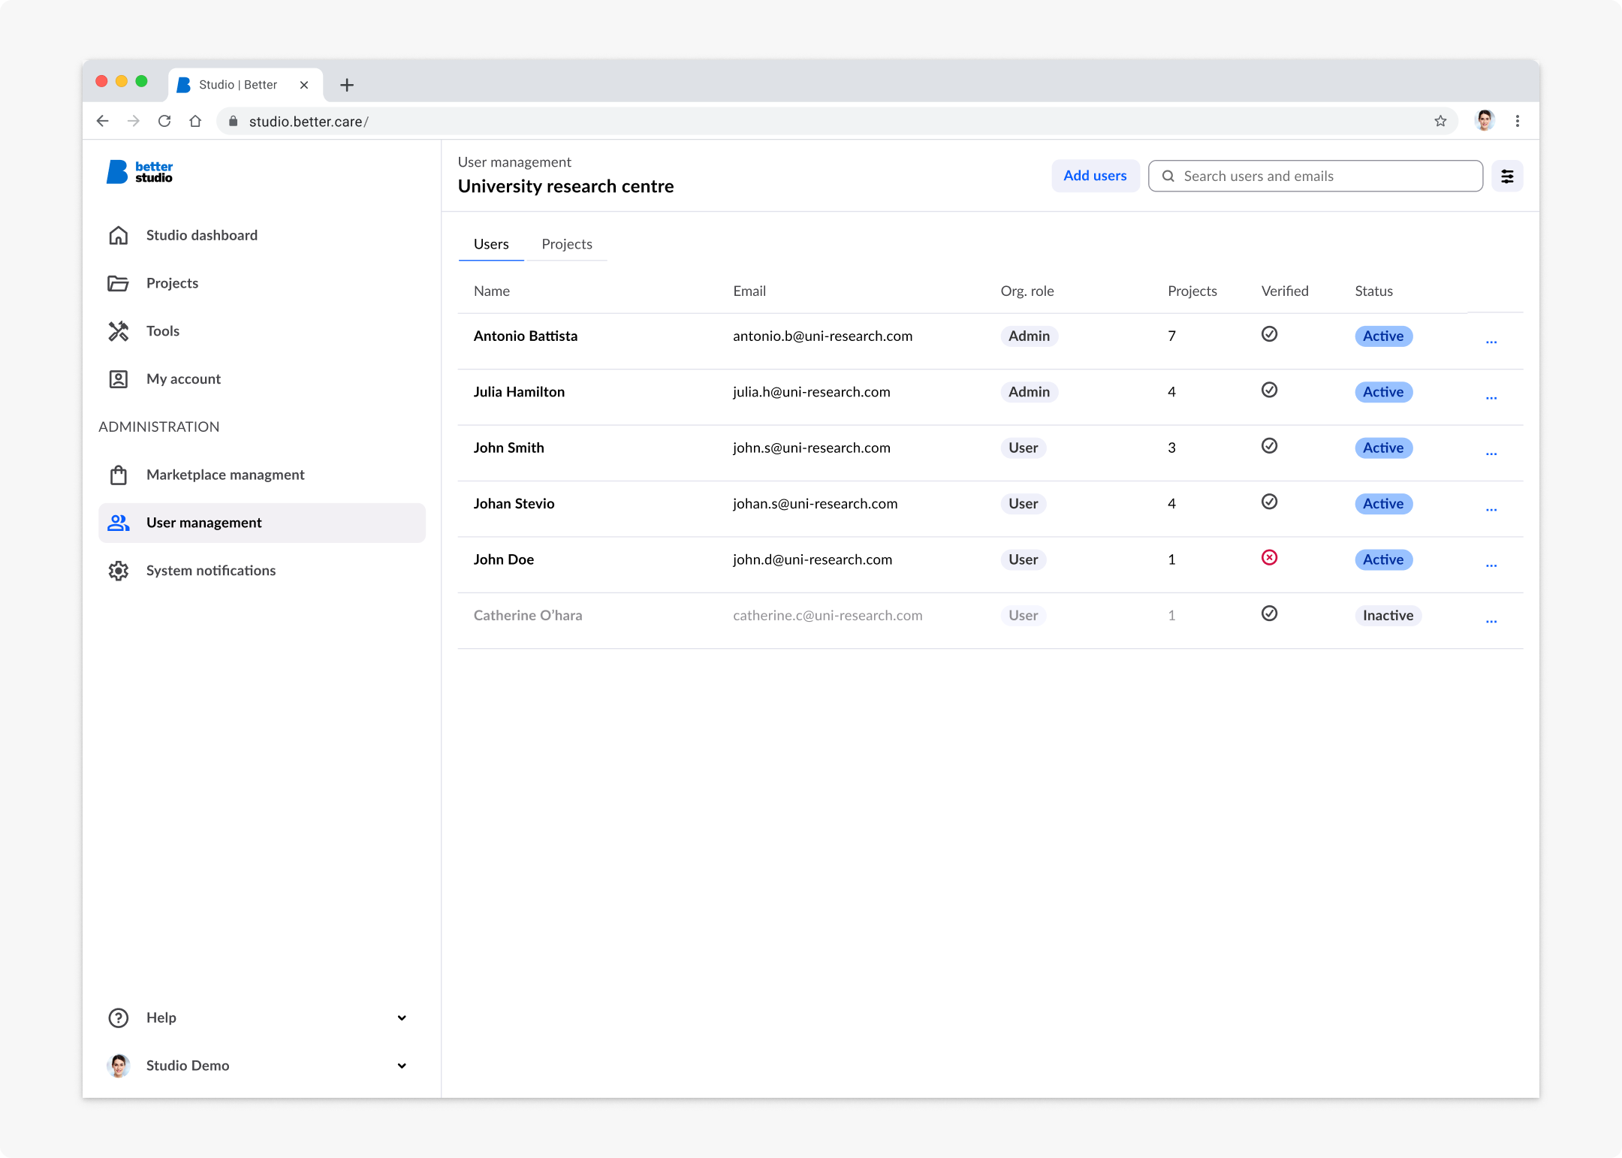Viewport: 1622px width, 1158px height.
Task: Click the Search users and emails field
Action: pyautogui.click(x=1316, y=176)
